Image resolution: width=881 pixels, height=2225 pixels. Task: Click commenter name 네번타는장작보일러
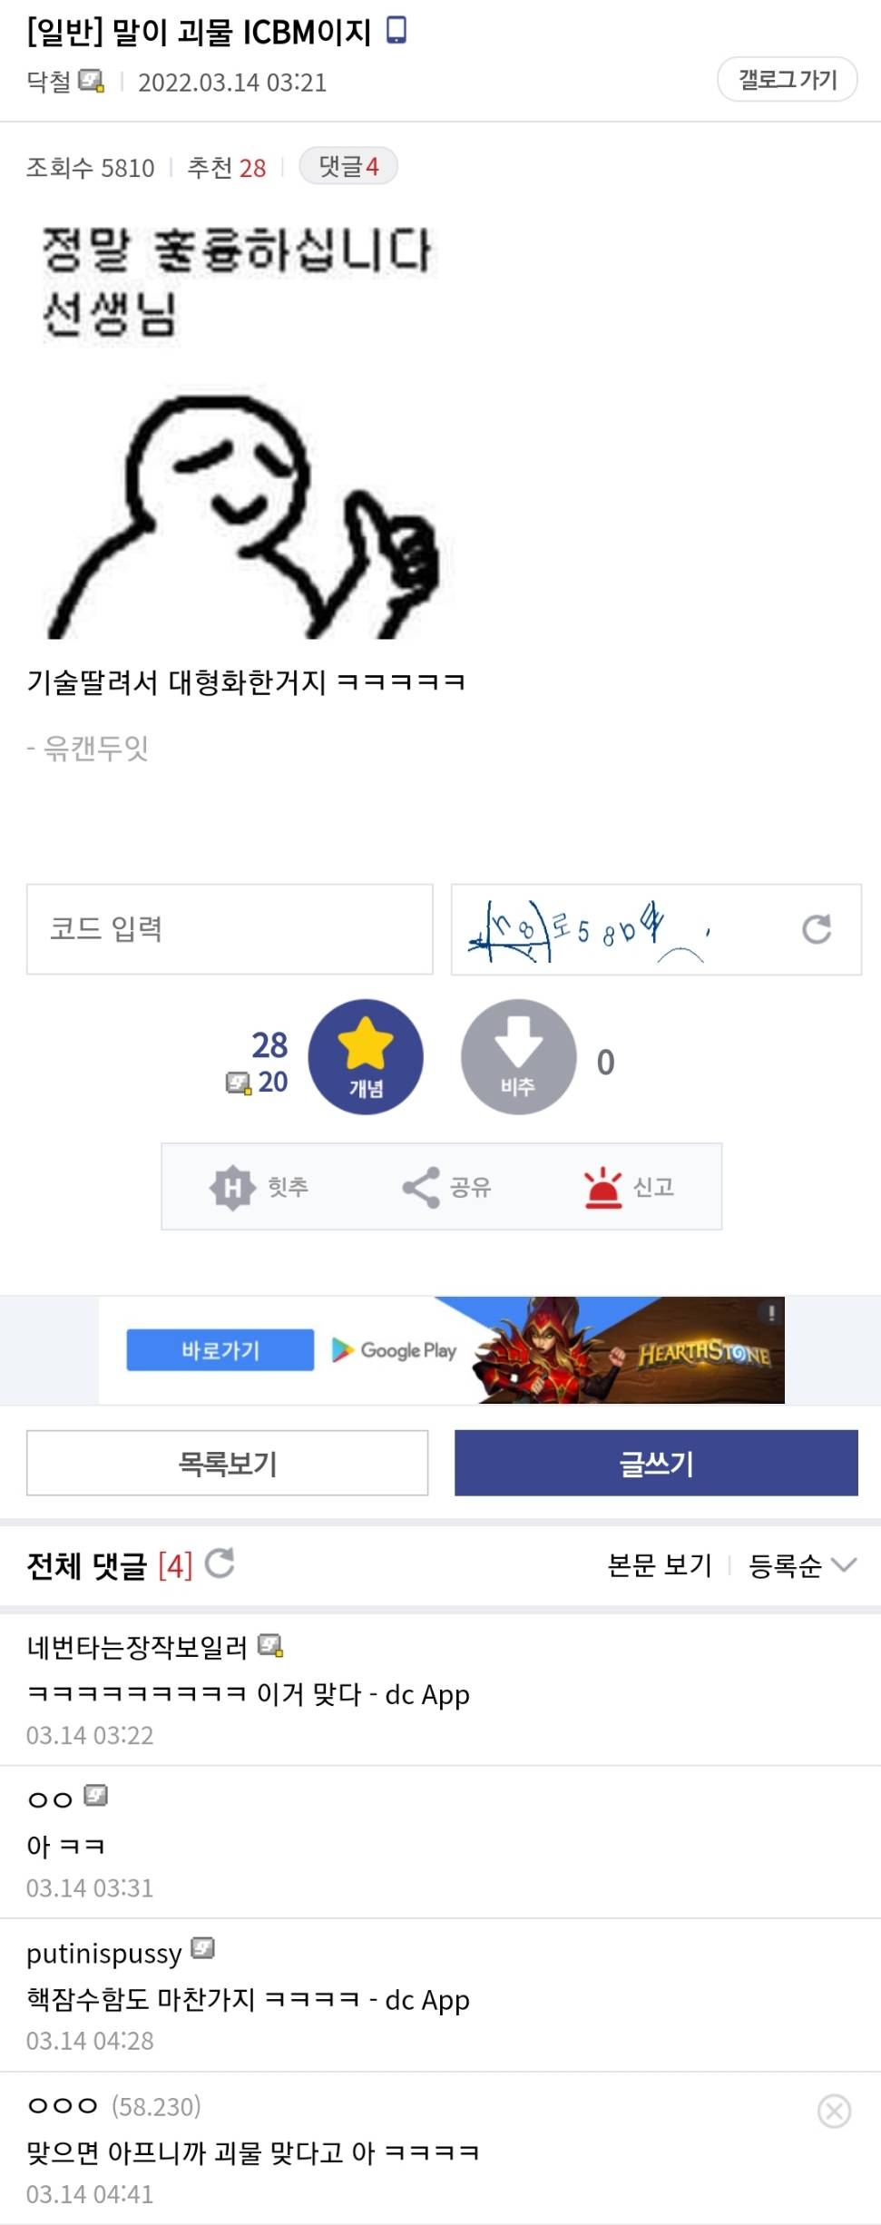(x=137, y=1647)
